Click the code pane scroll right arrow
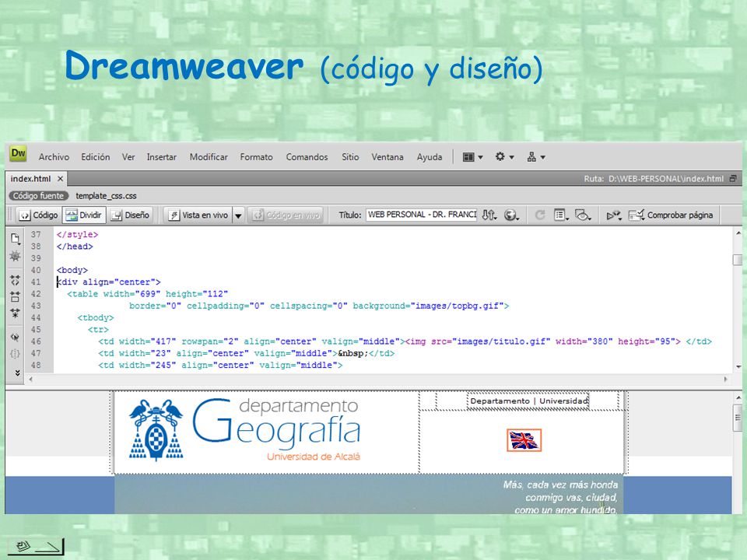747x560 pixels. click(725, 379)
